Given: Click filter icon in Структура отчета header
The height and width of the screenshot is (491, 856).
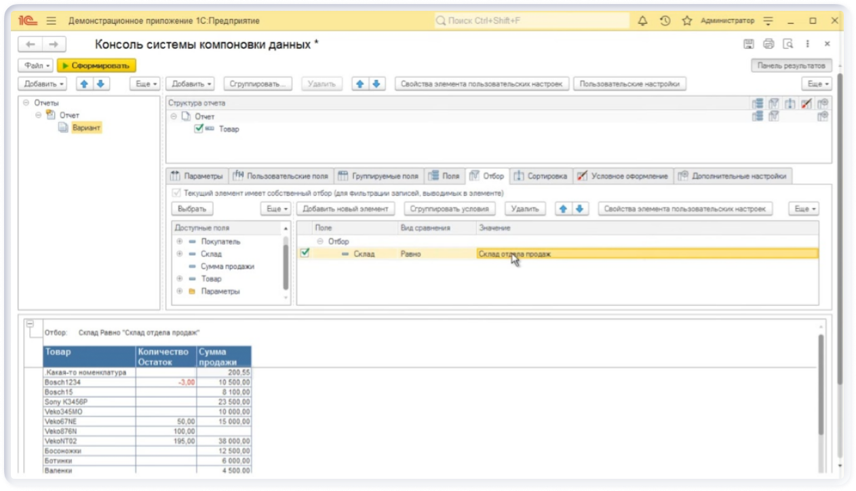Looking at the screenshot, I should pyautogui.click(x=774, y=104).
